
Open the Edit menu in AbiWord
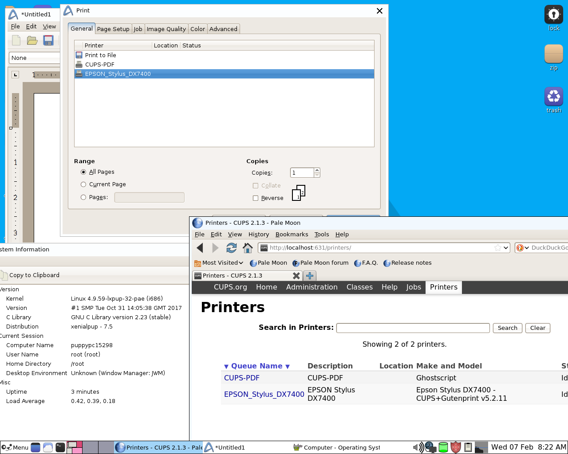31,27
